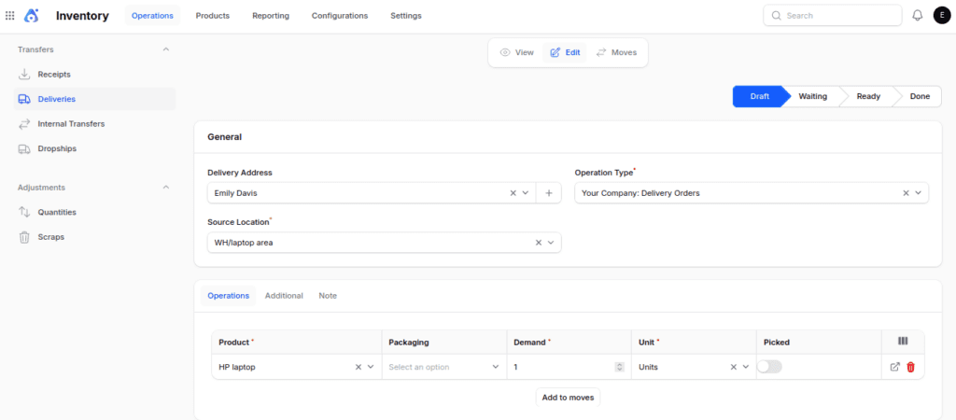Click the Inventory title text
Viewport: 956px width, 420px height.
pos(82,16)
